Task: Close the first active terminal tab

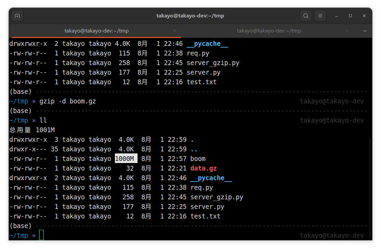Action: tap(175, 31)
